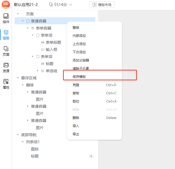Choose 添加父容器 in context menu
The image size is (175, 169).
pyautogui.click(x=81, y=60)
